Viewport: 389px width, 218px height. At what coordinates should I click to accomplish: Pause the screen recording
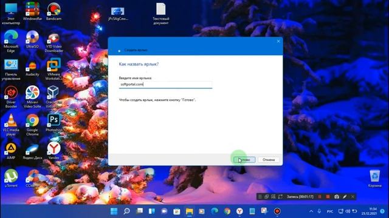pos(320,197)
